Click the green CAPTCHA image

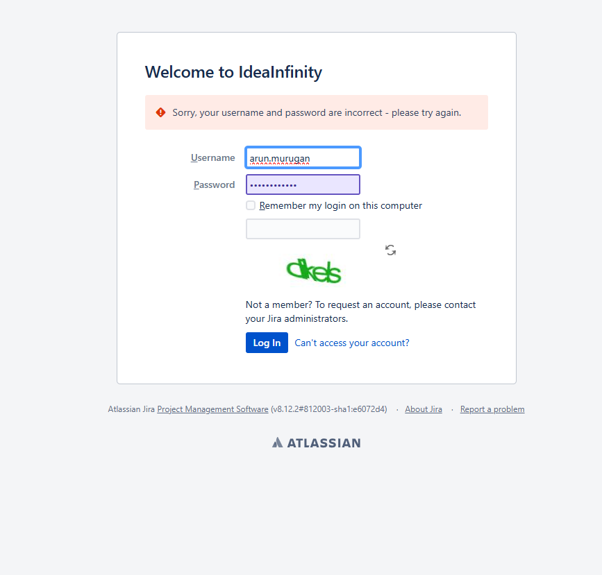pyautogui.click(x=315, y=271)
